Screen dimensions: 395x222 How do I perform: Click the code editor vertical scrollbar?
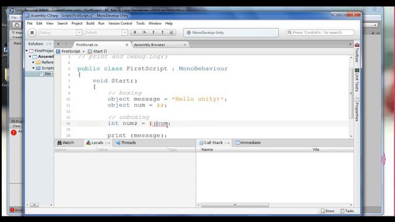coord(351,93)
